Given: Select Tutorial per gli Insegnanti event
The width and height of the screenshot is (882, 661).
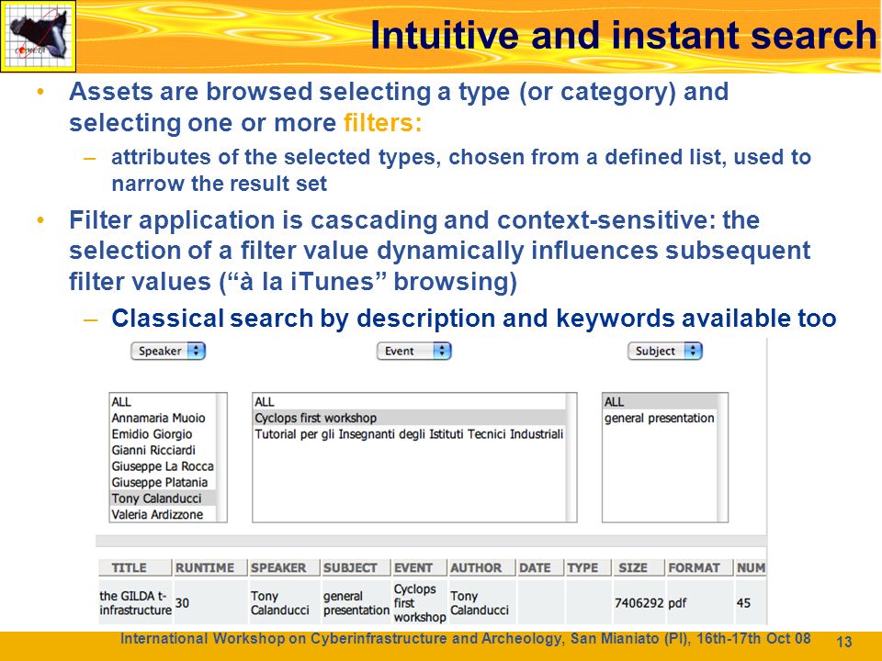Looking at the screenshot, I should click(409, 434).
